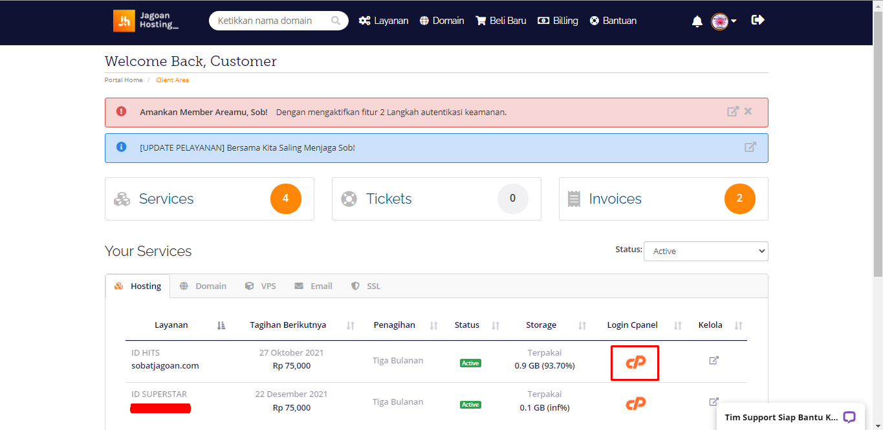Screen dimensions: 883x430
Task: Select the Hosting services tab
Action: click(138, 286)
